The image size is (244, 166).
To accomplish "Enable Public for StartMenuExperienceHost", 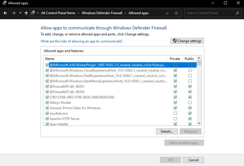I will (190, 81).
